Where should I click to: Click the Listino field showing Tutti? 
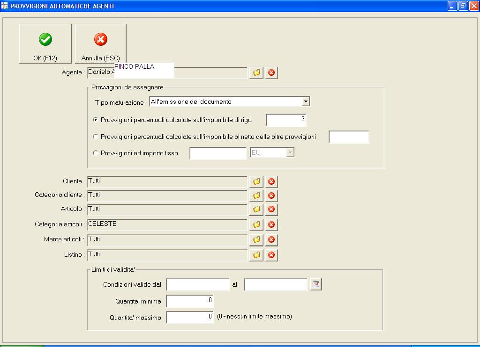pos(167,255)
